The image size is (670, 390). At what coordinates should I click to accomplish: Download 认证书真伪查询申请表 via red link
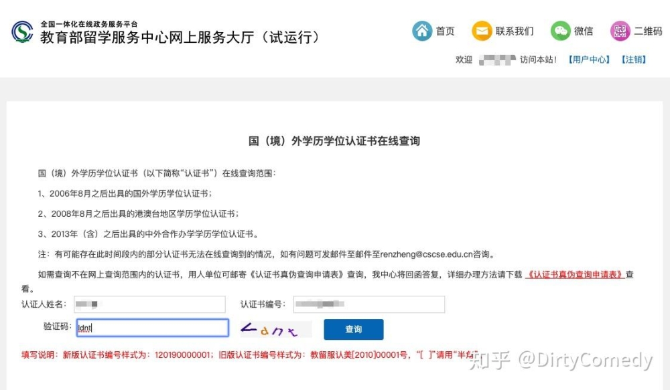(575, 274)
